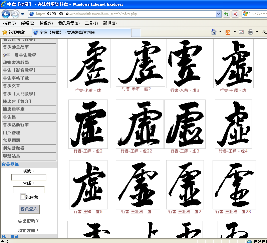267x243 pixels.
Task: Open 網站計數器 in the sidebar
Action: 29,148
